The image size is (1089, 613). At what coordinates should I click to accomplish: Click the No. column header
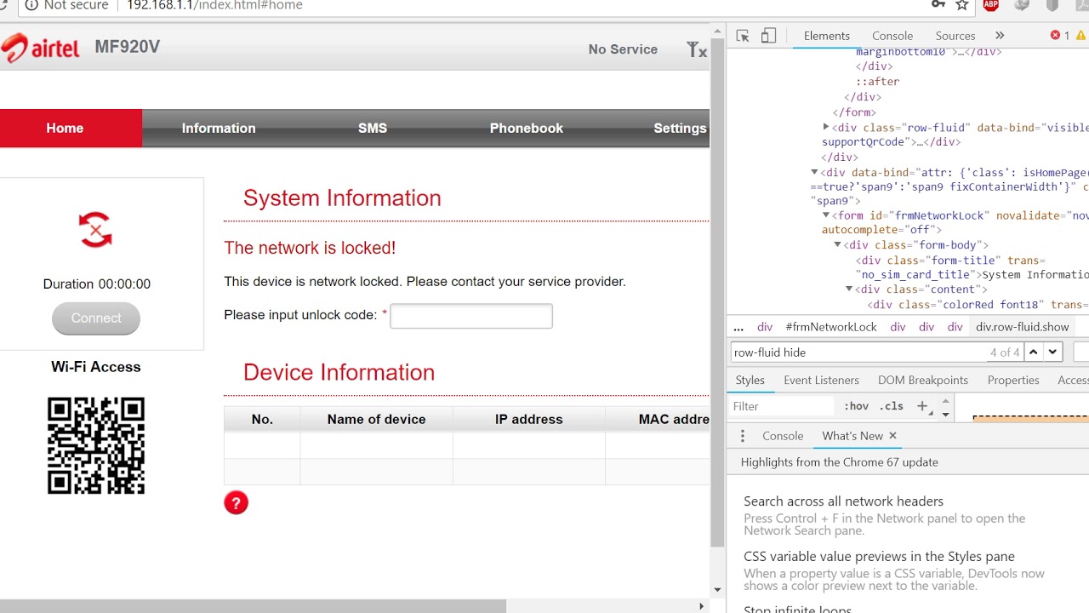(262, 419)
